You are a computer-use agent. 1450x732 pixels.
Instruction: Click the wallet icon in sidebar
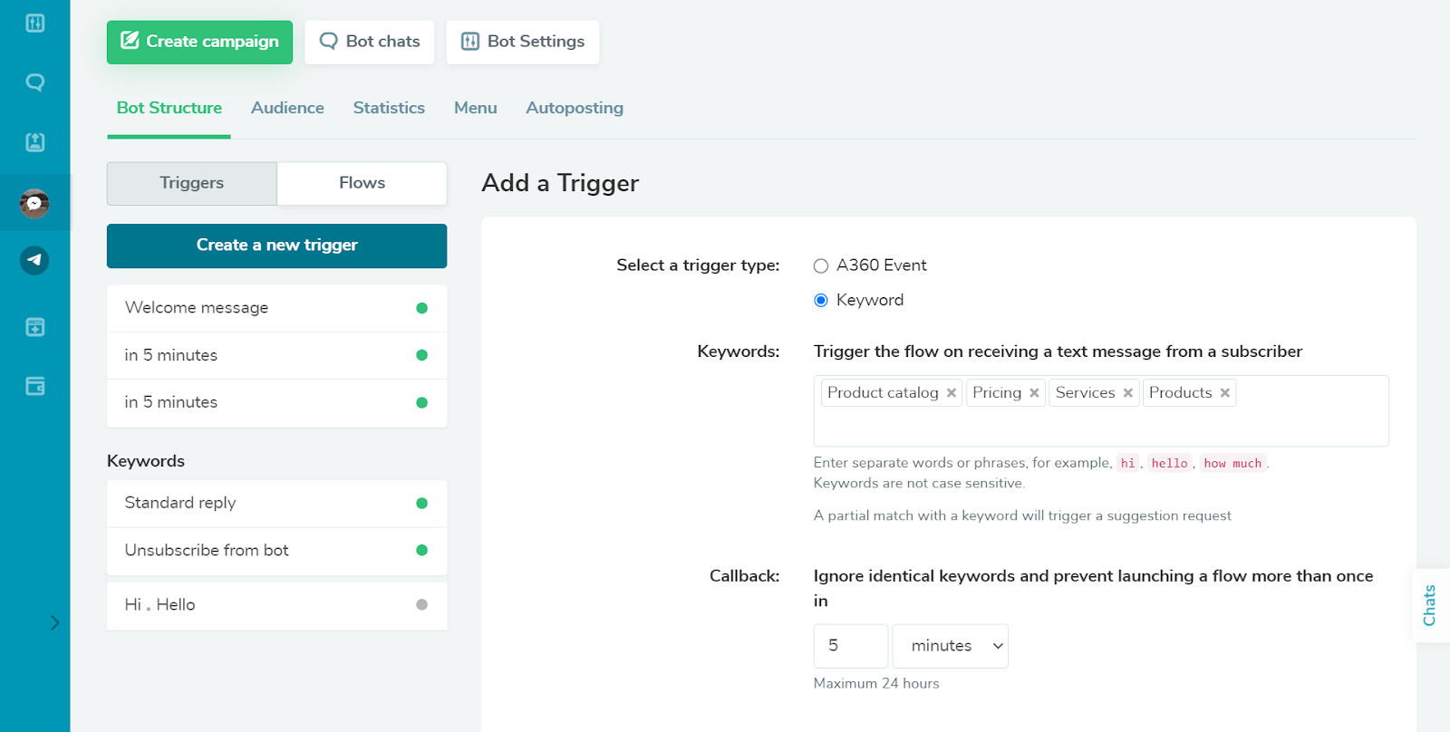[35, 387]
